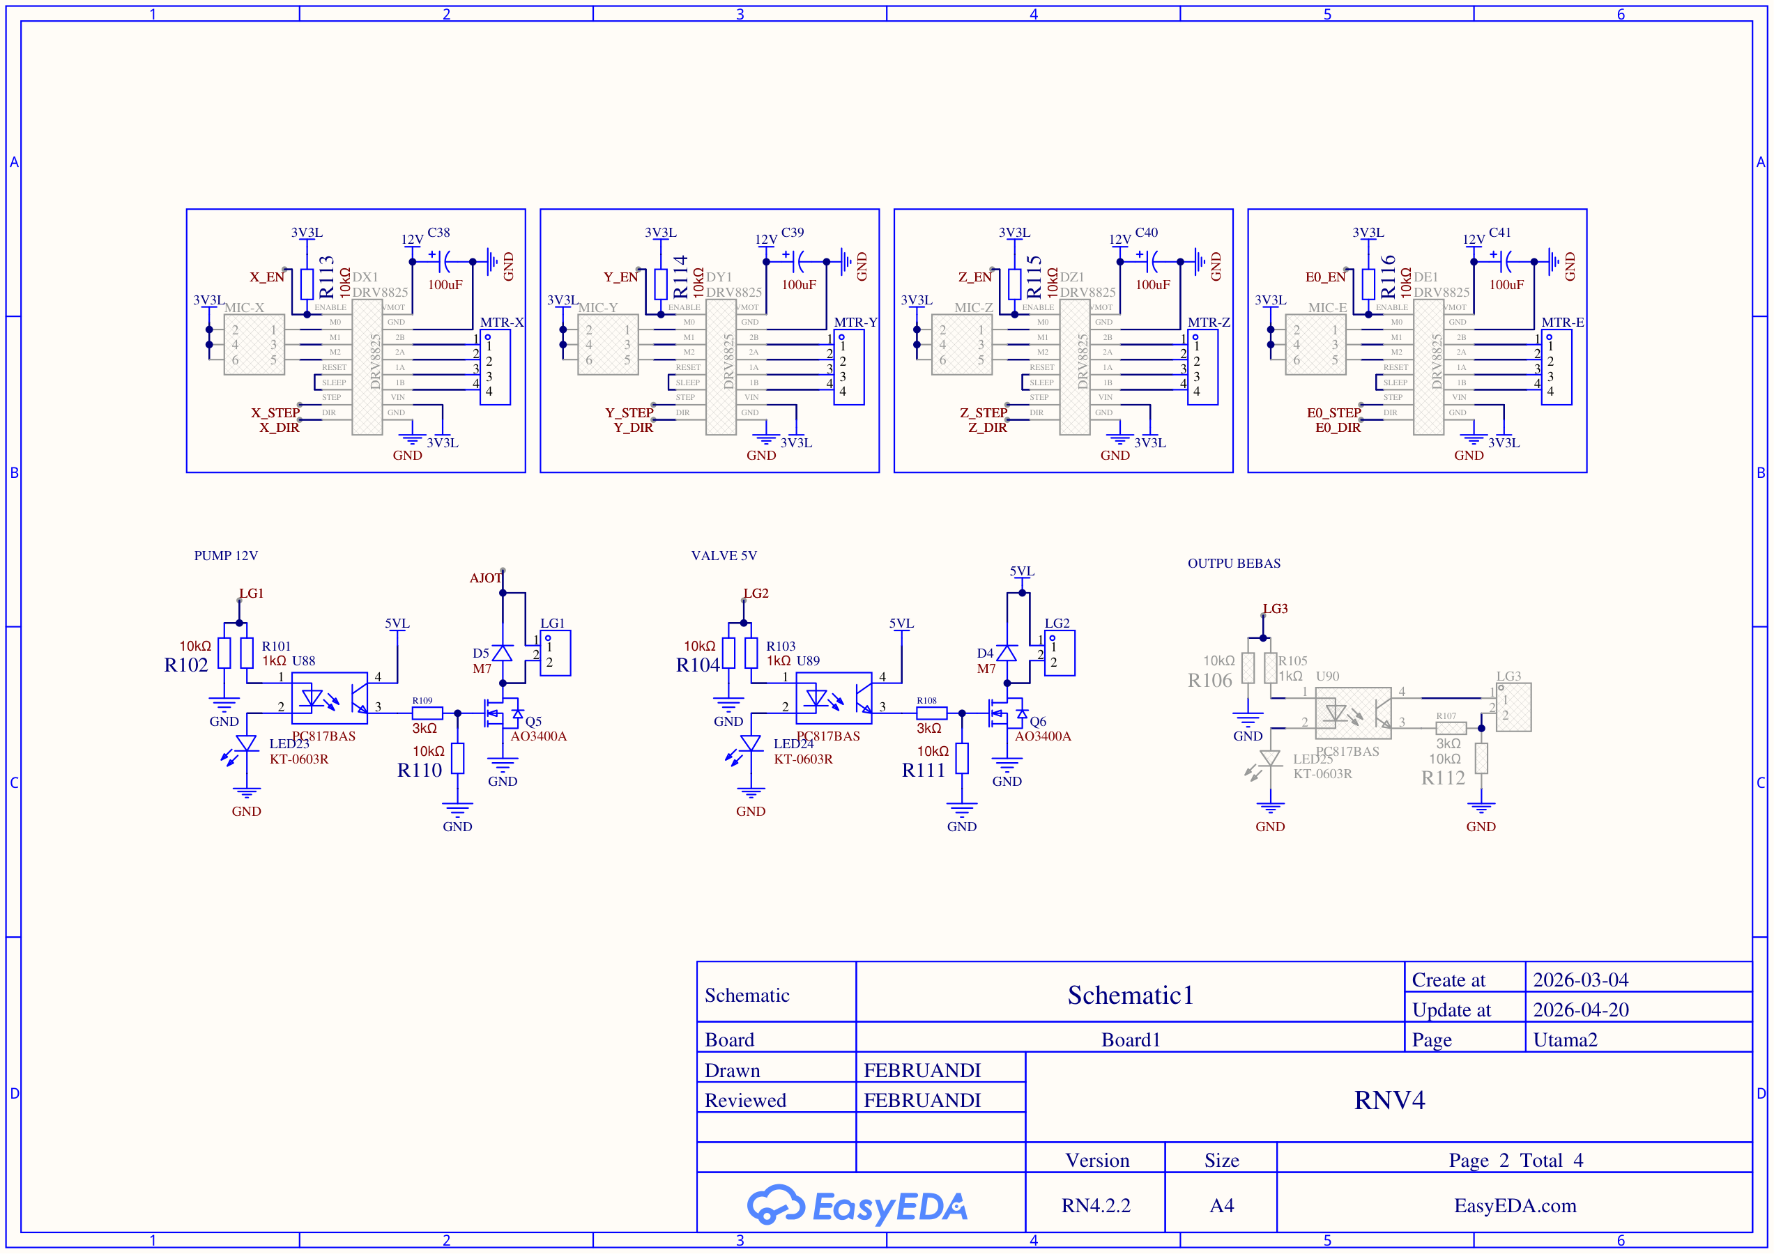Select the C41 capacitor symbol
The height and width of the screenshot is (1254, 1774).
(1506, 262)
